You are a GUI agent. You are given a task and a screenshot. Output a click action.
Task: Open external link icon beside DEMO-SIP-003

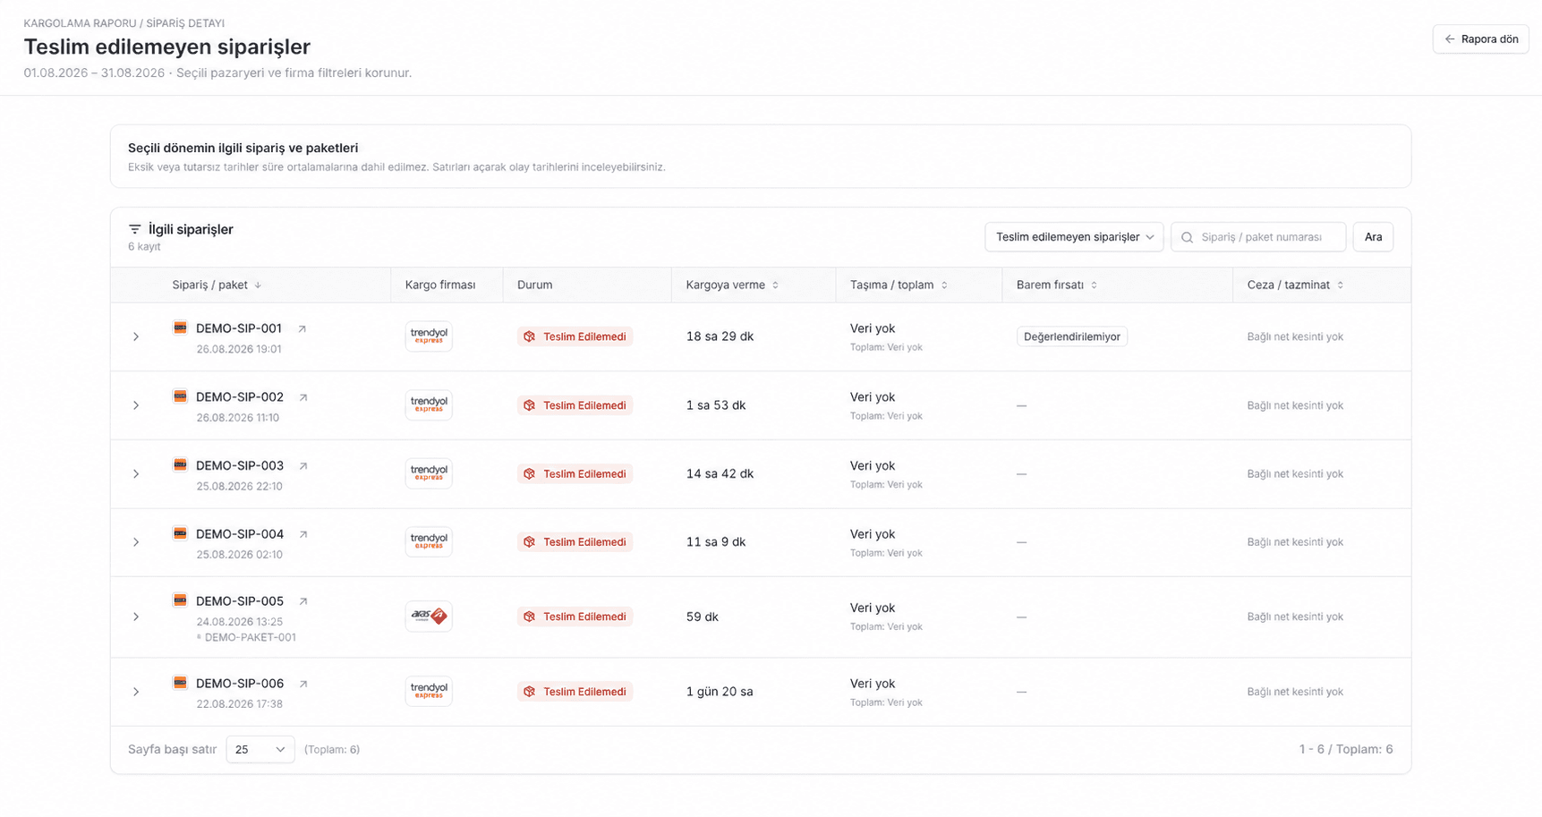(303, 466)
